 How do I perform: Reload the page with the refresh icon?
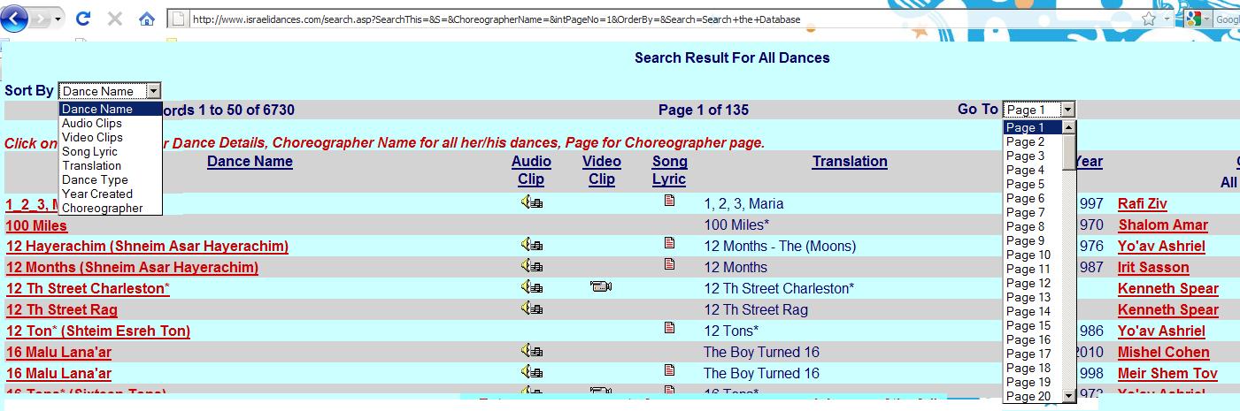point(84,19)
